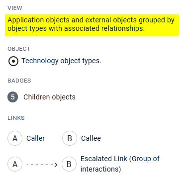Viewport: 188px width, 179px height.
Task: Click the highlighted view description text
Action: coord(91,24)
